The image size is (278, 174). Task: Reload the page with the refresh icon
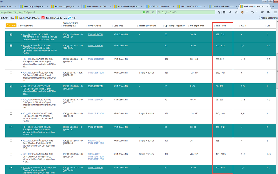153,12
